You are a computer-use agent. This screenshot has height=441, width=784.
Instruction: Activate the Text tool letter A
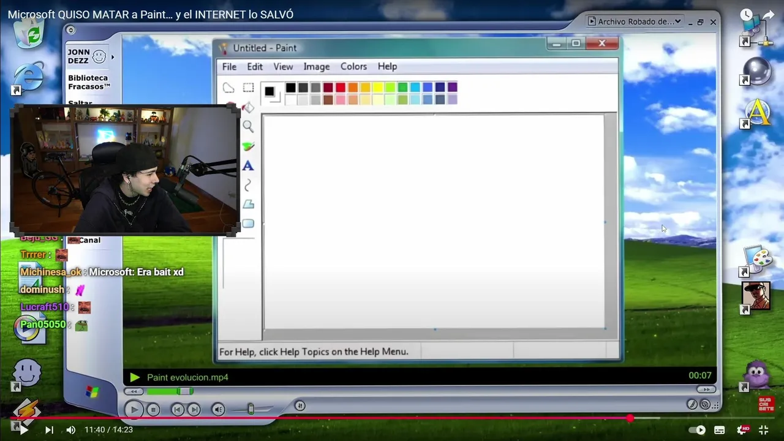(248, 165)
